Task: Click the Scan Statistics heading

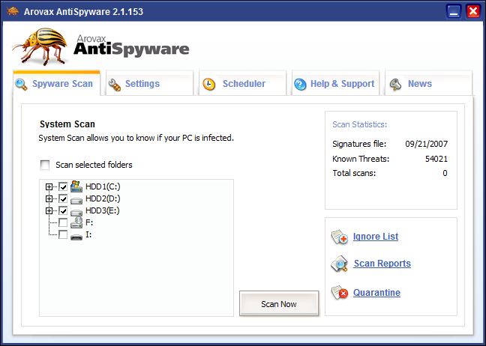Action: coord(359,124)
